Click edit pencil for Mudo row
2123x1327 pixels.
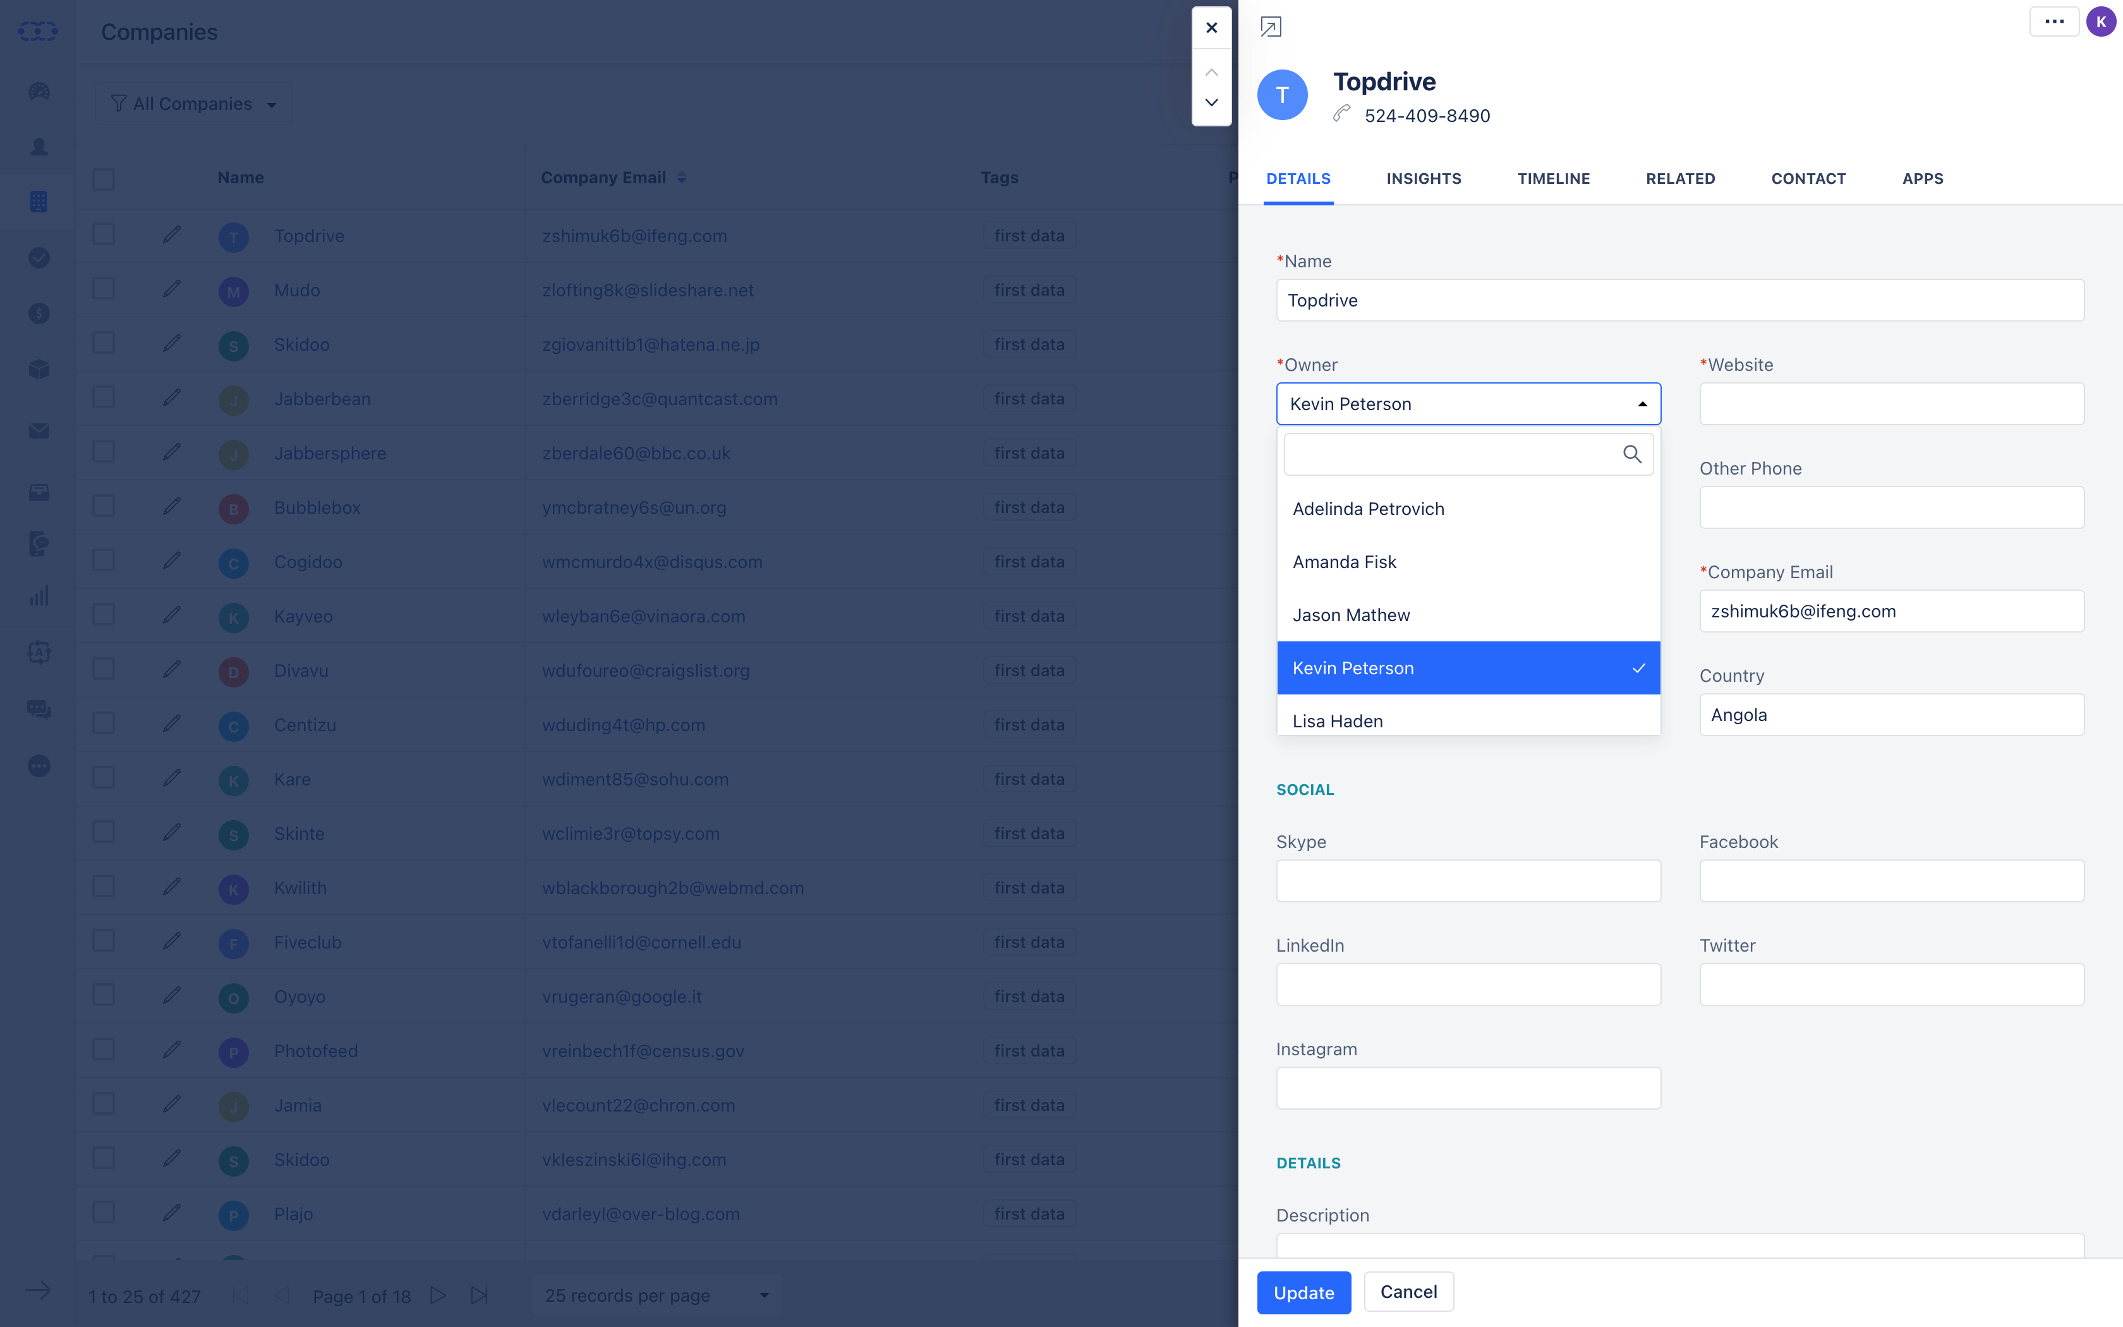click(x=172, y=289)
